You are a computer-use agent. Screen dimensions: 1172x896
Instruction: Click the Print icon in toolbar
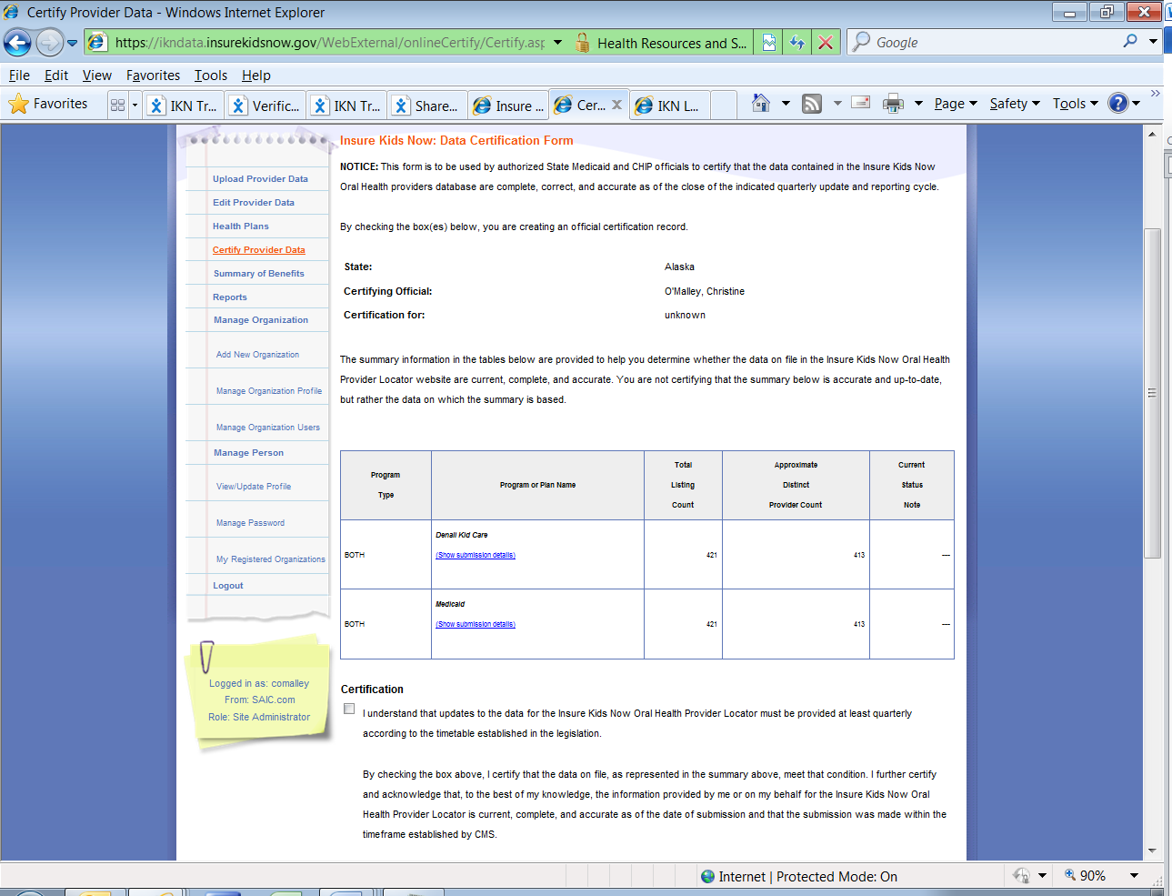tap(893, 104)
